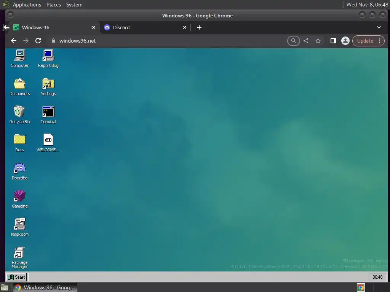Viewport: 390px width, 292px height.
Task: Open the System menu
Action: pyautogui.click(x=74, y=5)
